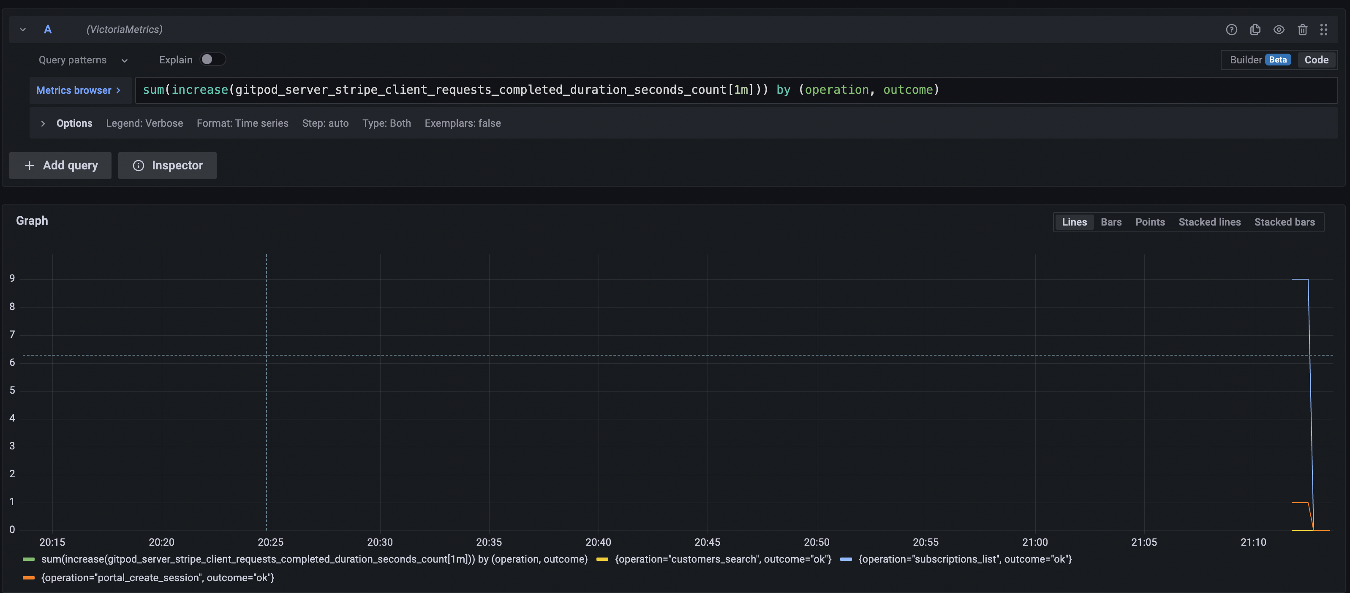Select the Builder Beta tab

click(1258, 60)
